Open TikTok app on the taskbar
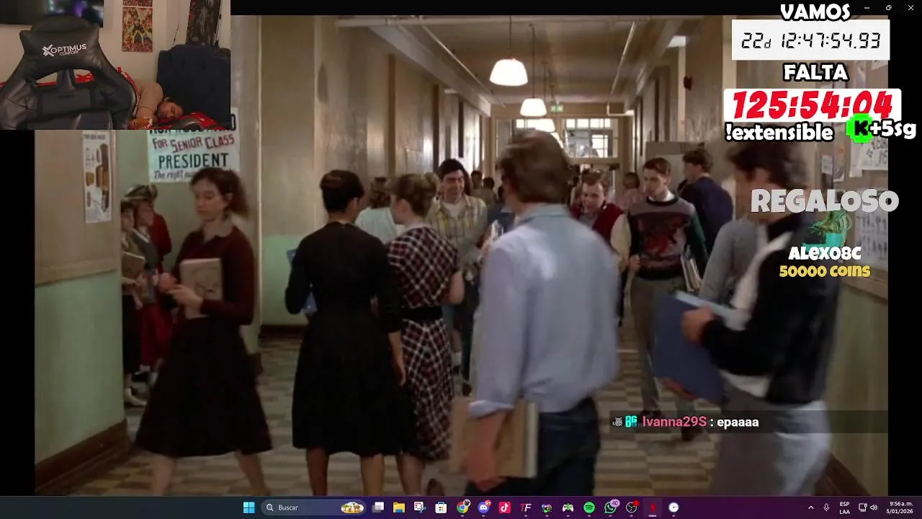The width and height of the screenshot is (922, 519). click(504, 507)
